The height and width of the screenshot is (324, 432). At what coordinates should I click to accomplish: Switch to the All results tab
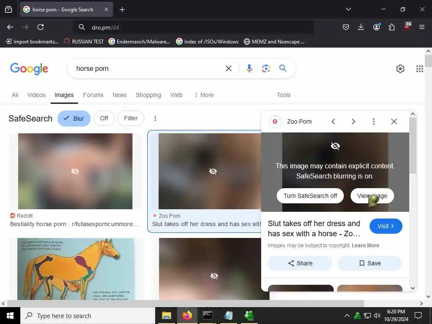click(15, 95)
